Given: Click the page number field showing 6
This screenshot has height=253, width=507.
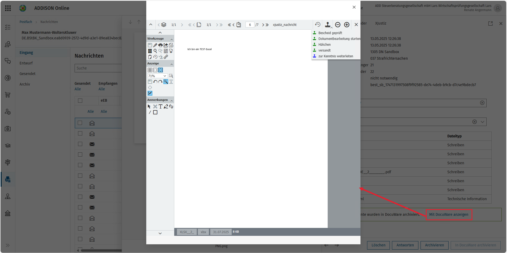Looking at the screenshot, I should 250,25.
